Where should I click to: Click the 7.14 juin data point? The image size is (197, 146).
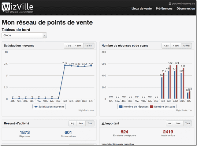pos(65,65)
